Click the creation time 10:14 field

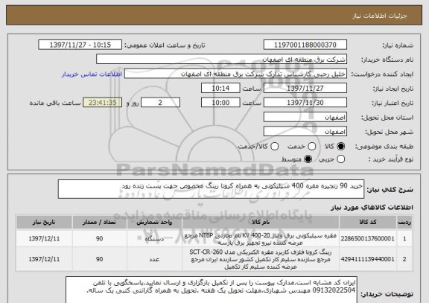coord(220,88)
